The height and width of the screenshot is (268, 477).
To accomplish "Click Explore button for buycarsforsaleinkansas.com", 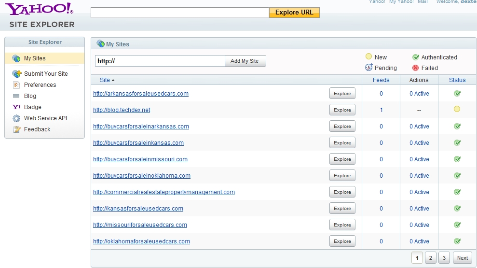I will [342, 143].
